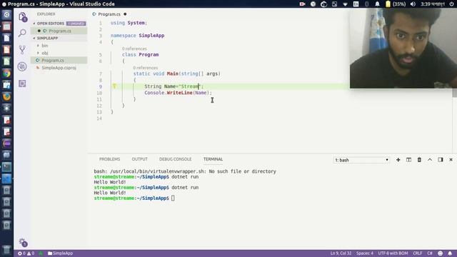Click the Spaces: 4 indentation setting
This screenshot has width=457, height=257.
(x=365, y=253)
